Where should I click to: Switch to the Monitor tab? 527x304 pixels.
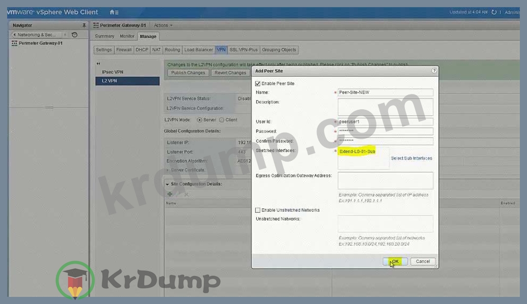click(127, 36)
